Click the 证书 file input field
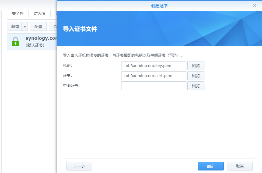262x173 pixels. point(154,76)
